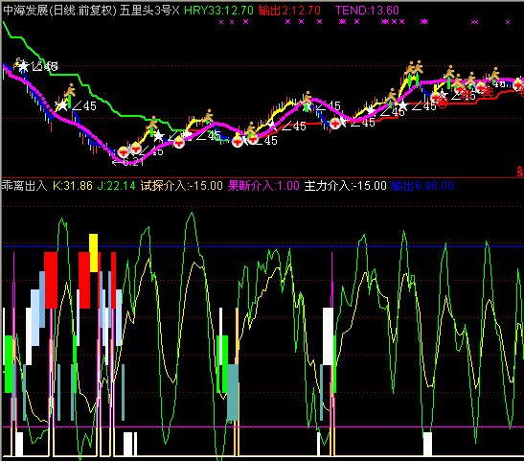Viewport: 524px width, 461px height.
Task: Click the 6.21 lowest price arrow label
Action: 128,163
